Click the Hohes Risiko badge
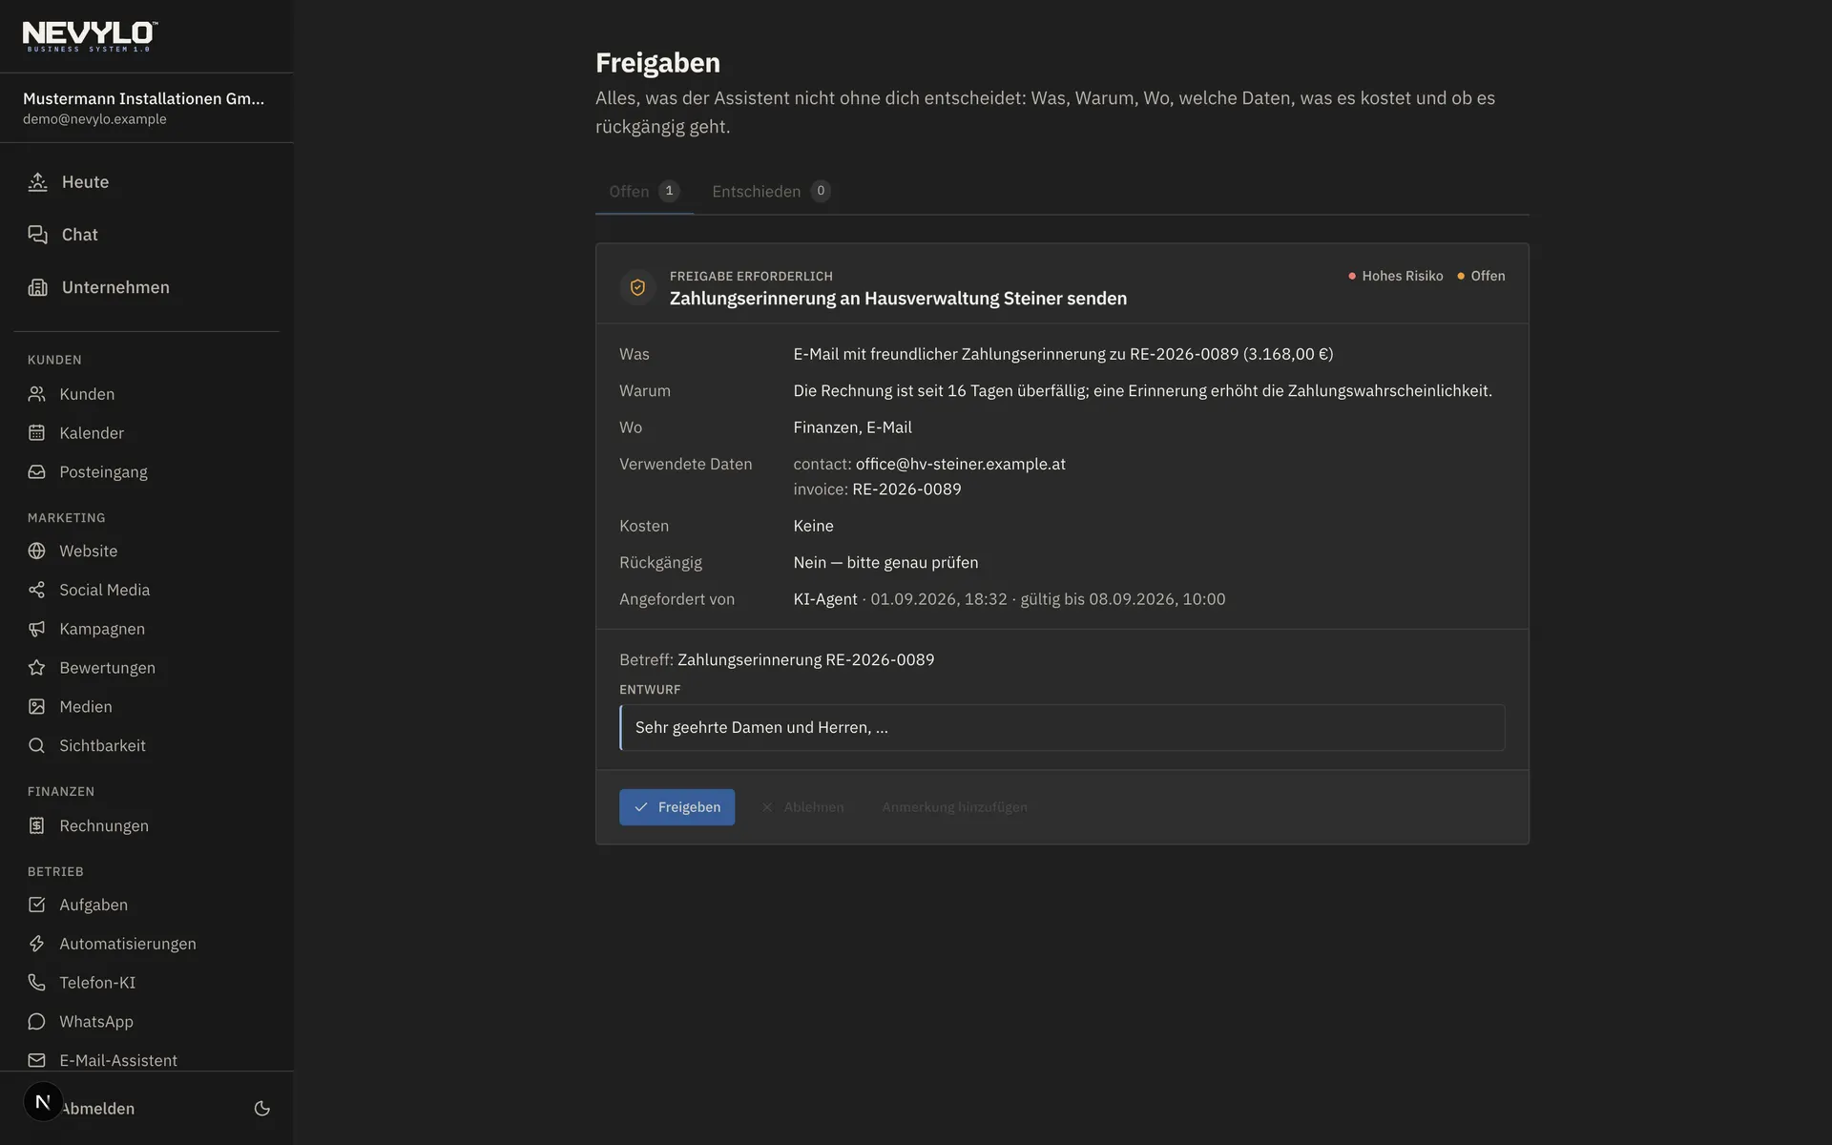Image resolution: width=1832 pixels, height=1145 pixels. tap(1395, 276)
